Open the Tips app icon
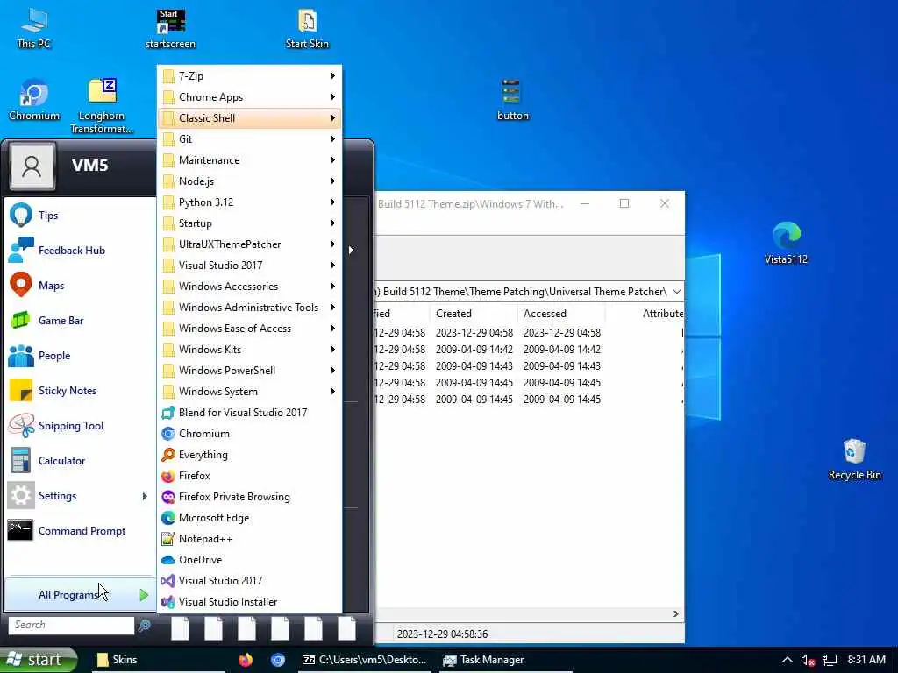Viewport: 898px width, 673px height. click(21, 216)
